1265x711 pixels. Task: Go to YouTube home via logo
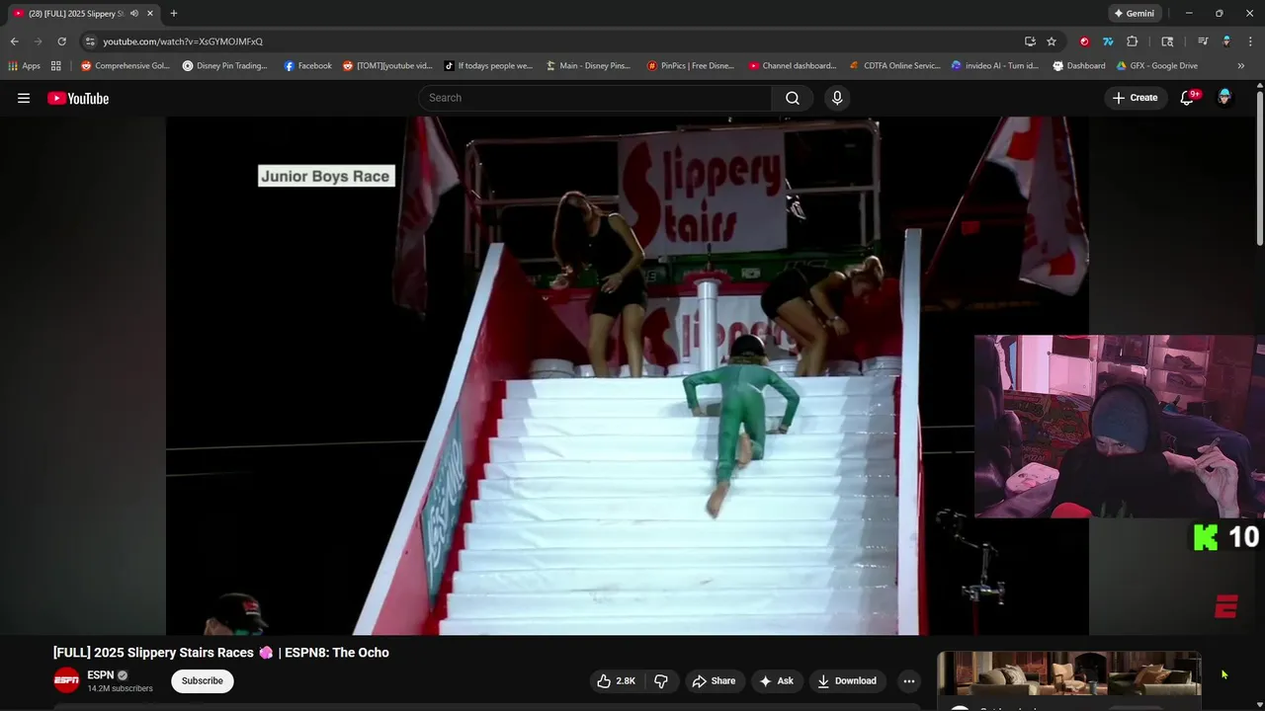(78, 98)
